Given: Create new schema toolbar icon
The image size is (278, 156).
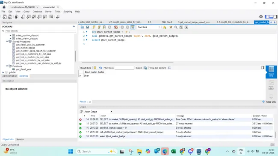Looking at the screenshot, I should click(23, 17).
